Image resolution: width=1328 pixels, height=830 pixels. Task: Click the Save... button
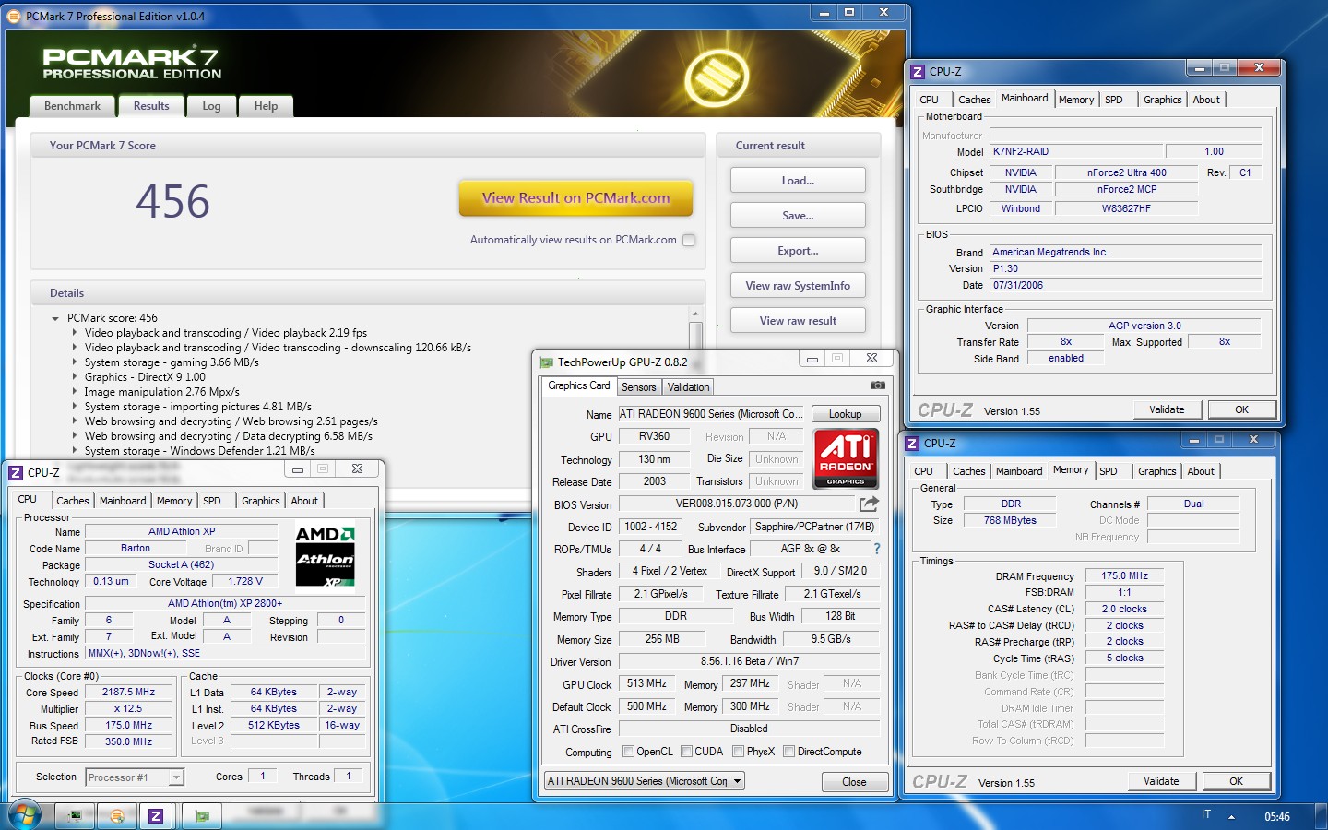(798, 215)
